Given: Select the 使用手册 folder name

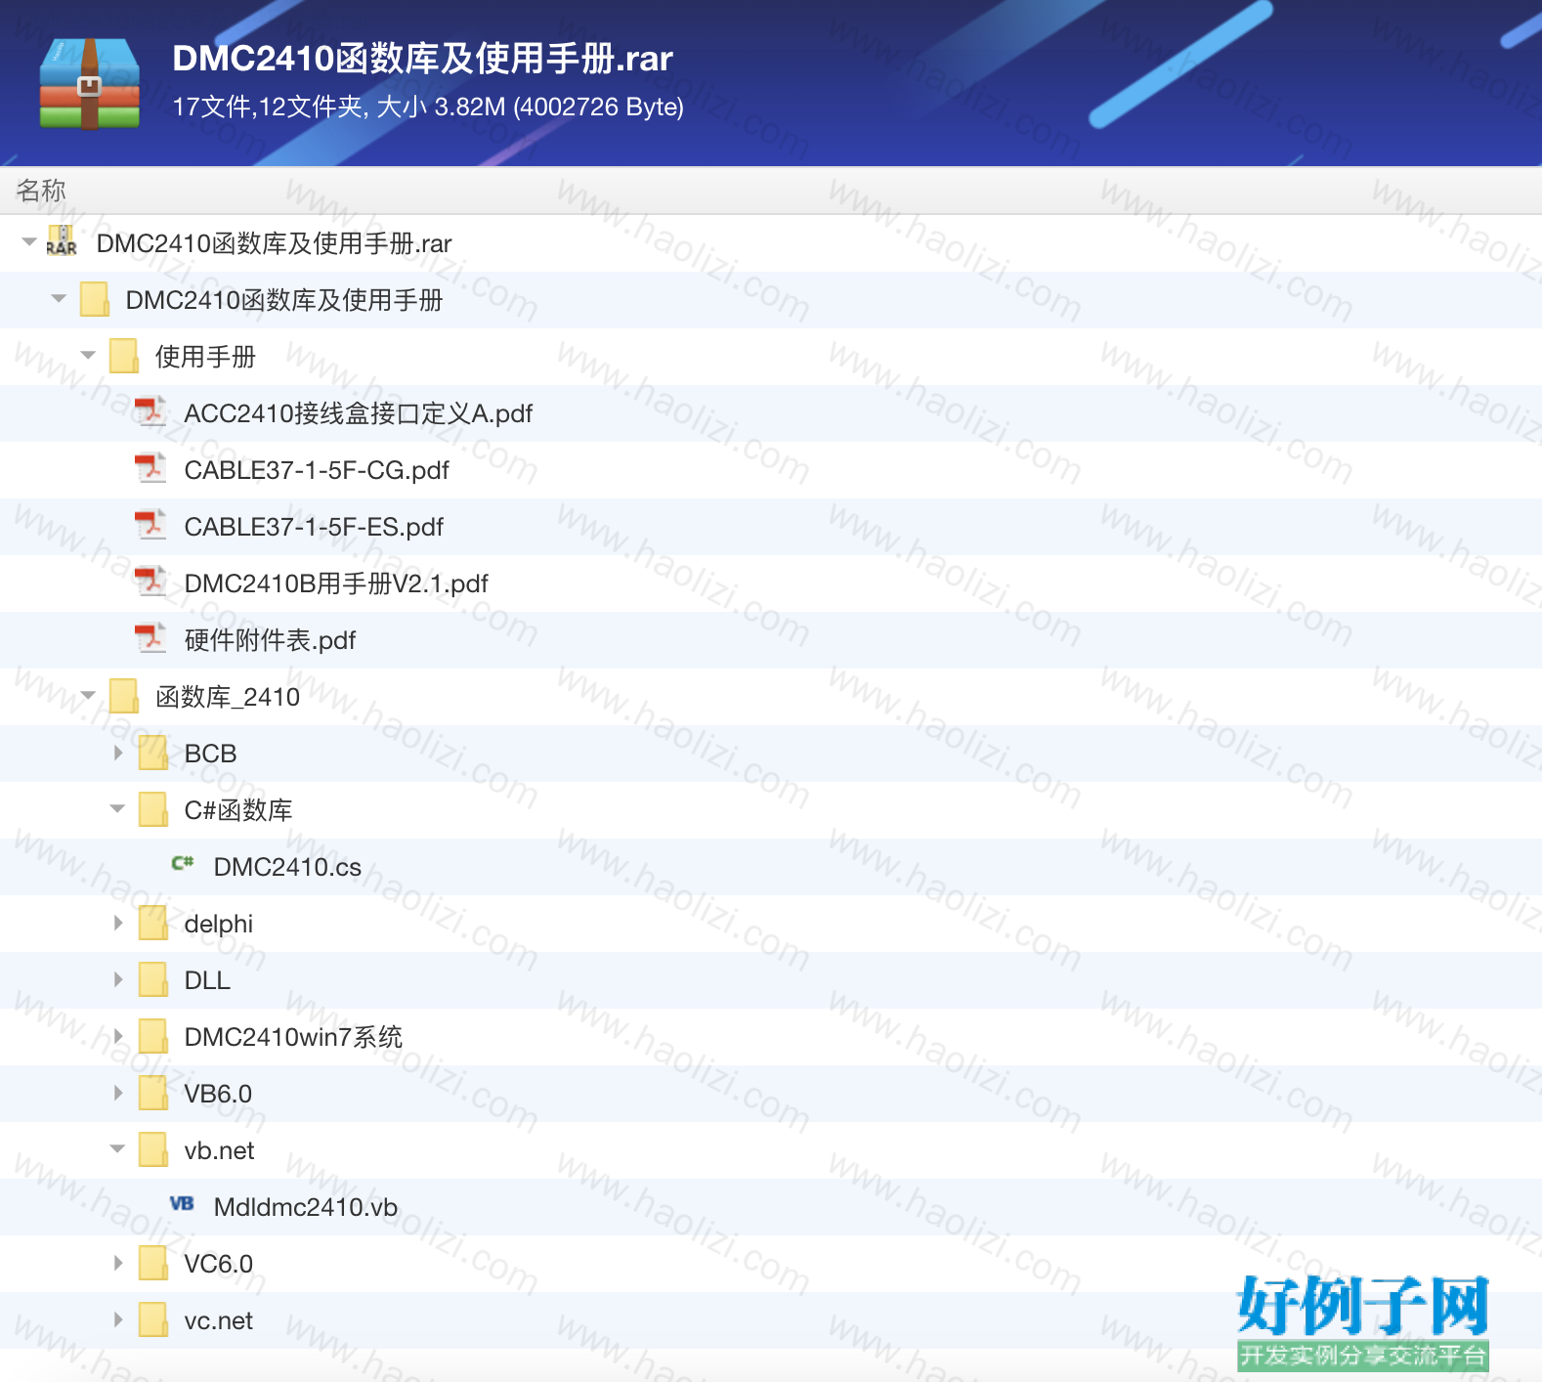Looking at the screenshot, I should (x=205, y=357).
